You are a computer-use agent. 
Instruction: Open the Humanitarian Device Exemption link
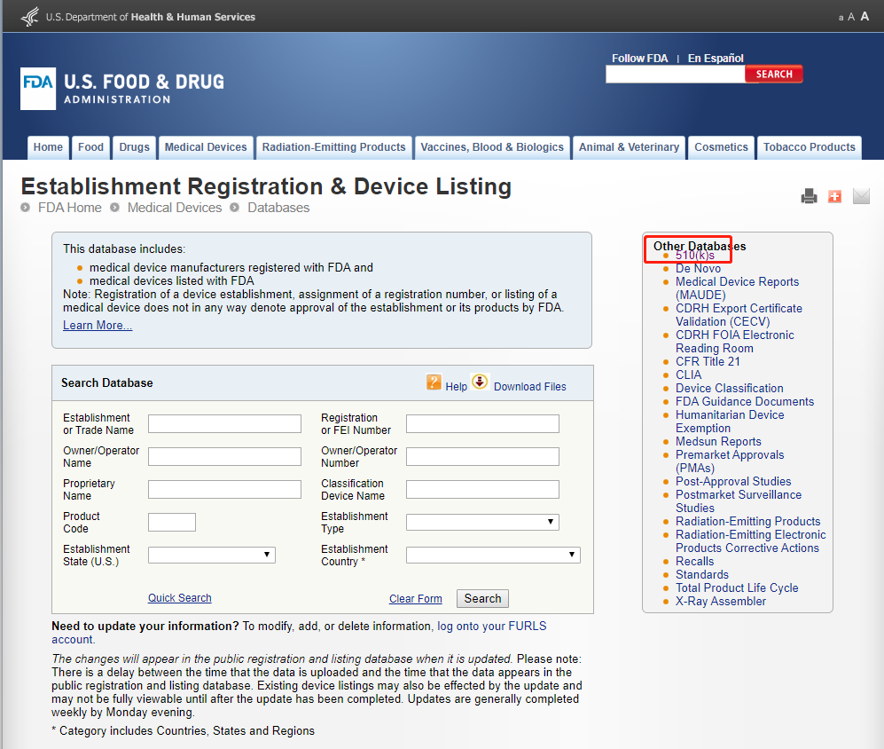point(730,422)
